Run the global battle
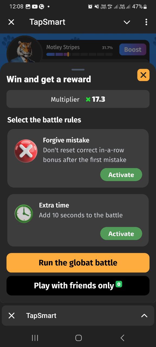 pos(78,262)
